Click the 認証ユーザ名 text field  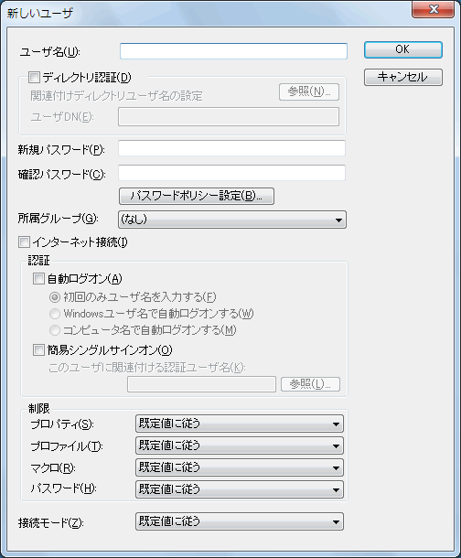tap(201, 385)
